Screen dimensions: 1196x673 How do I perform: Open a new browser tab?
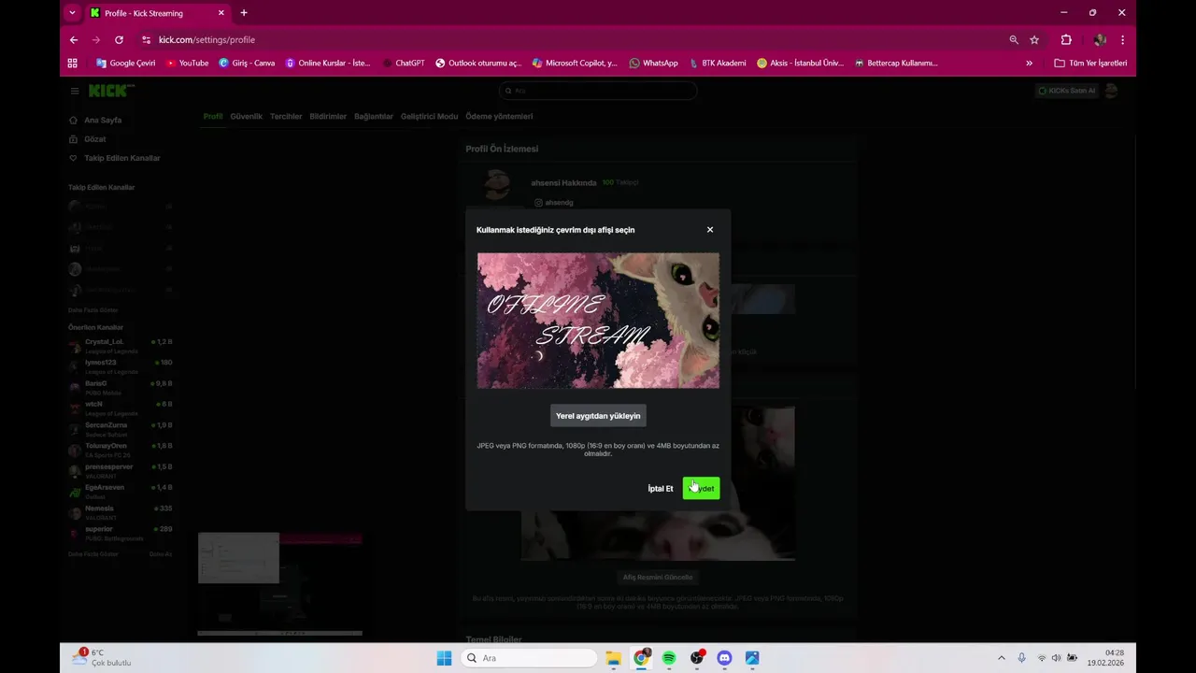pyautogui.click(x=244, y=13)
